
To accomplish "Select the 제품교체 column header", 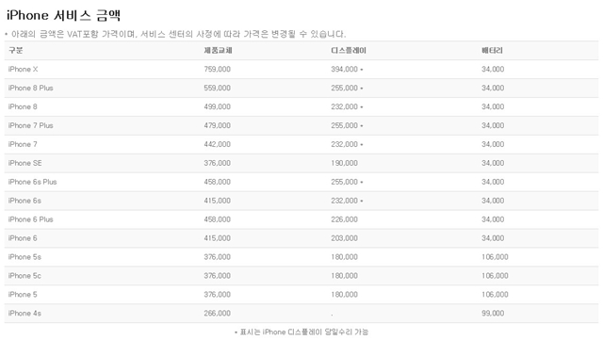I will click(218, 50).
